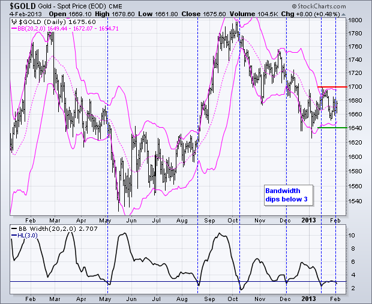372x304 pixels.
Task: Click the 1540 price axis label
Action: (x=355, y=201)
